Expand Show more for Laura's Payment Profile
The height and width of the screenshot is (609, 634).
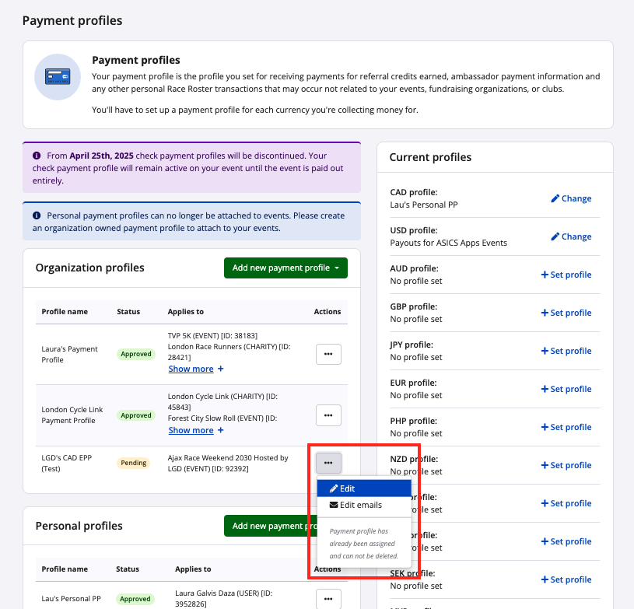click(x=196, y=369)
